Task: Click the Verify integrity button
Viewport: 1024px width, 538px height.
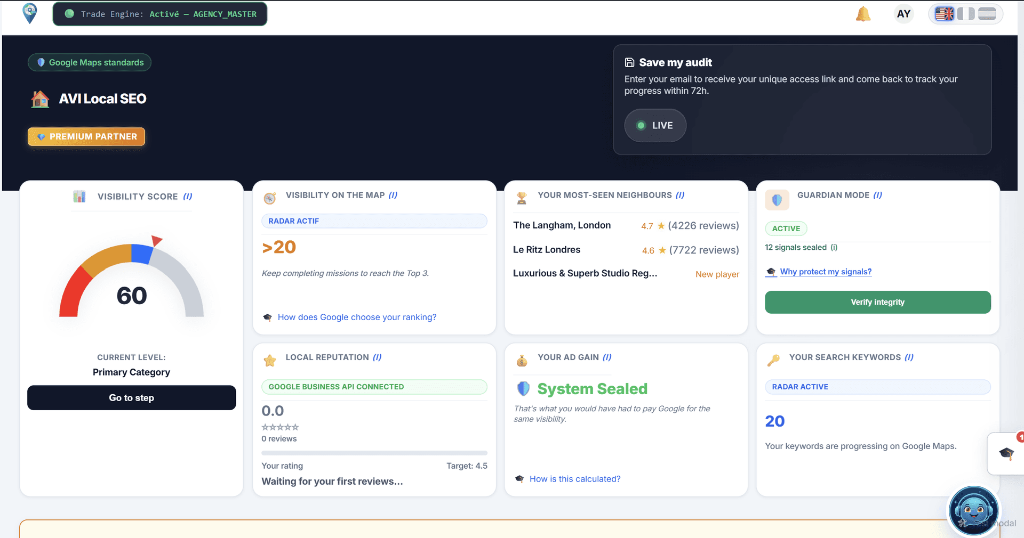Action: pos(878,302)
